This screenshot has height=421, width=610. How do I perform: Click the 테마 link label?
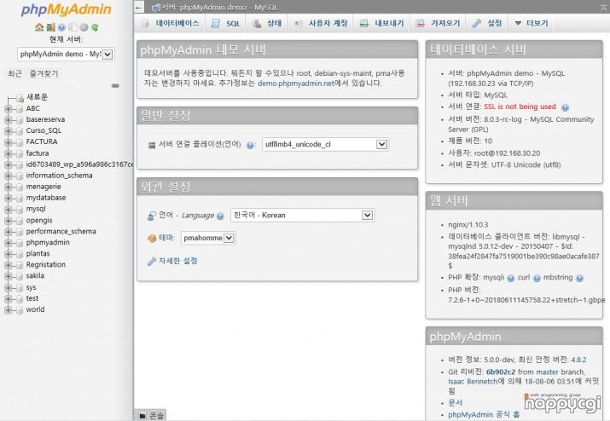tap(166, 238)
